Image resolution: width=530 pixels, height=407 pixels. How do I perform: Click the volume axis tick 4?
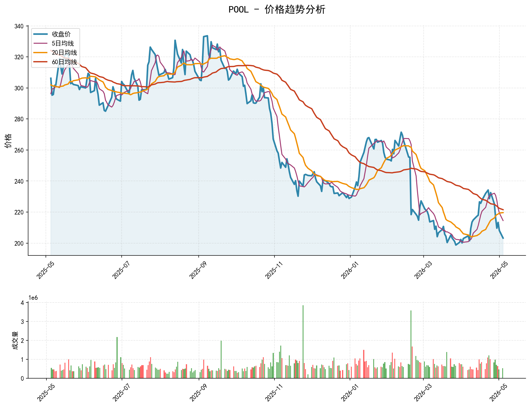(x=22, y=303)
